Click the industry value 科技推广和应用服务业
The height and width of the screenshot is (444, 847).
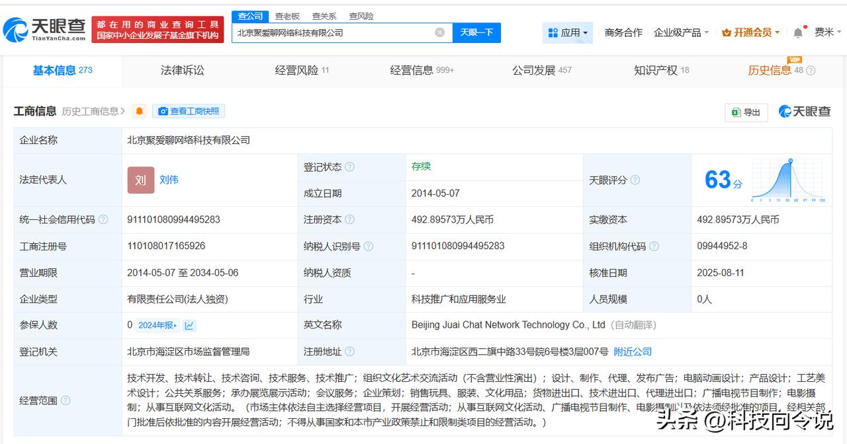(x=459, y=299)
